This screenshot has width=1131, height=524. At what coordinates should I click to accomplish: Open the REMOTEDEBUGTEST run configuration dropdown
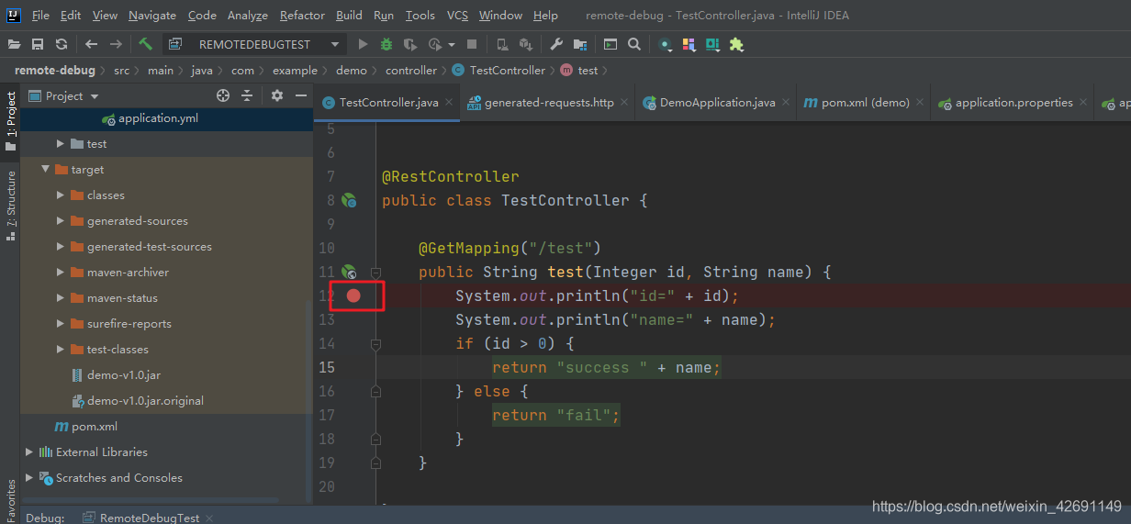(254, 44)
